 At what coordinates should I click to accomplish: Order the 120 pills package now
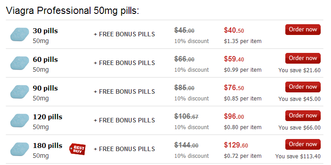tap(303, 116)
